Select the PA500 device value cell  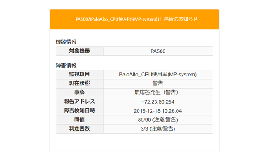158,51
